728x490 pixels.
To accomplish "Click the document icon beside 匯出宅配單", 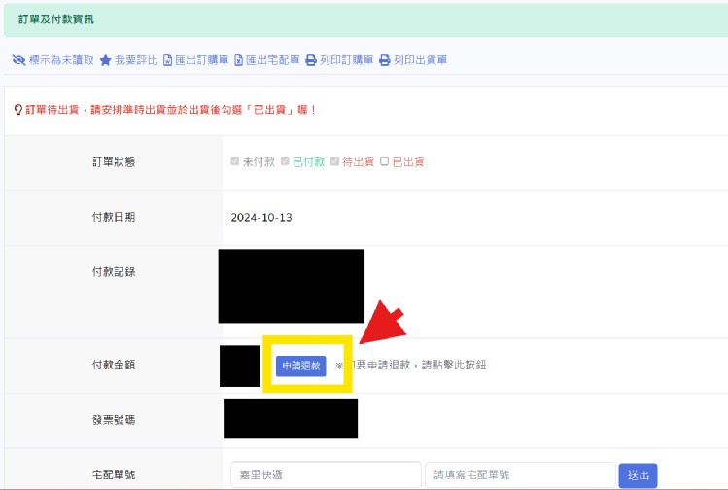I will [x=238, y=60].
